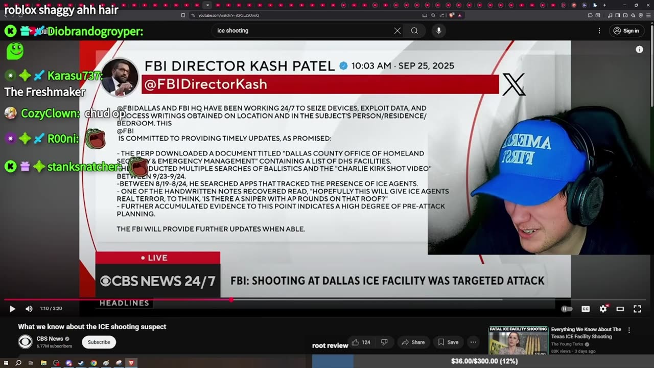Open the media control music note icon
This screenshot has width=654, height=368.
tap(610, 15)
